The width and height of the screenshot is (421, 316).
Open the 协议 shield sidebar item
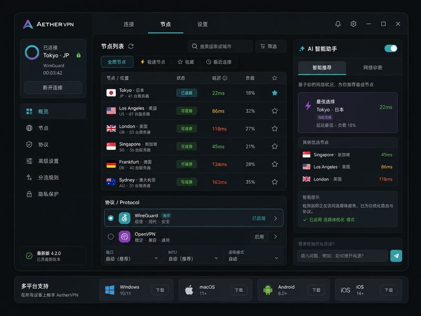tap(53, 144)
